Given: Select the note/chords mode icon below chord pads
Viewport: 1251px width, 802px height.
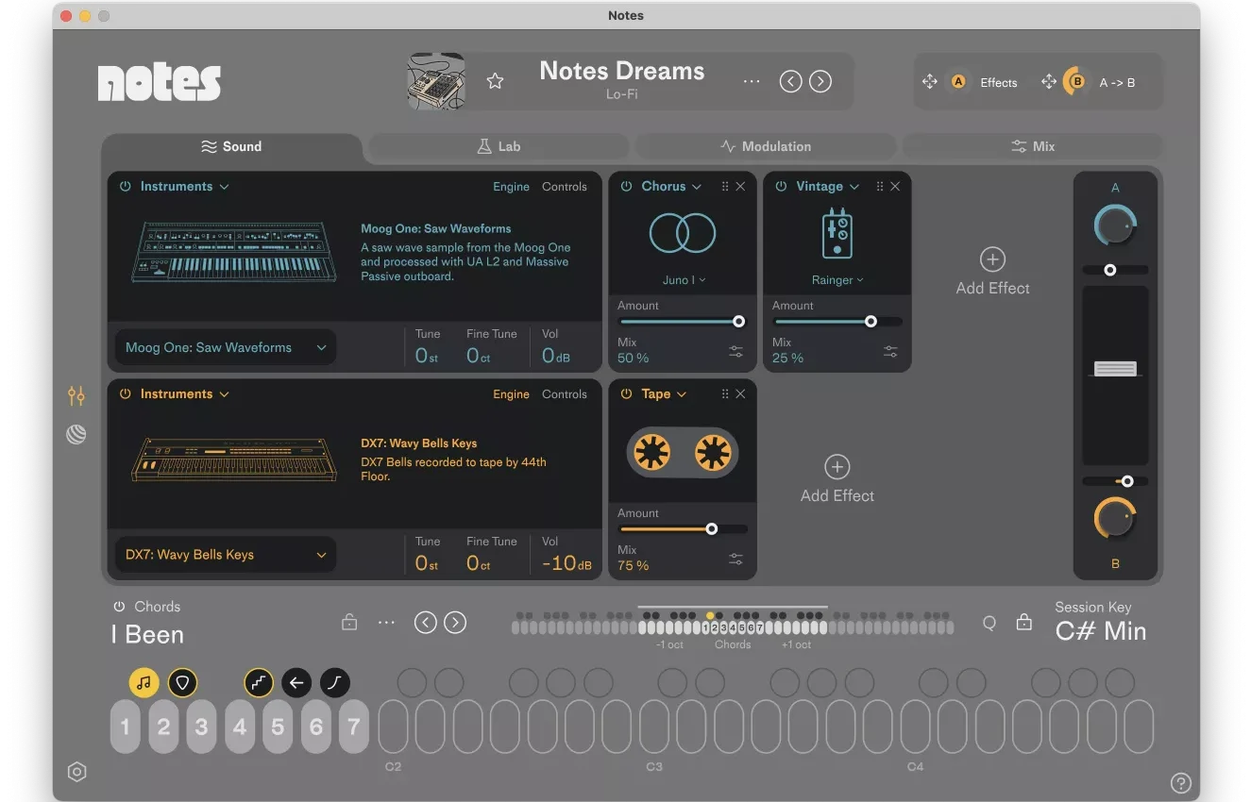Looking at the screenshot, I should (144, 682).
